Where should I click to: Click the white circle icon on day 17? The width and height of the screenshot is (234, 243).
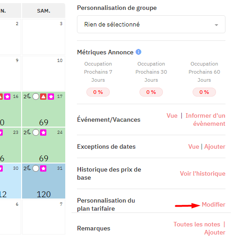(x=36, y=97)
